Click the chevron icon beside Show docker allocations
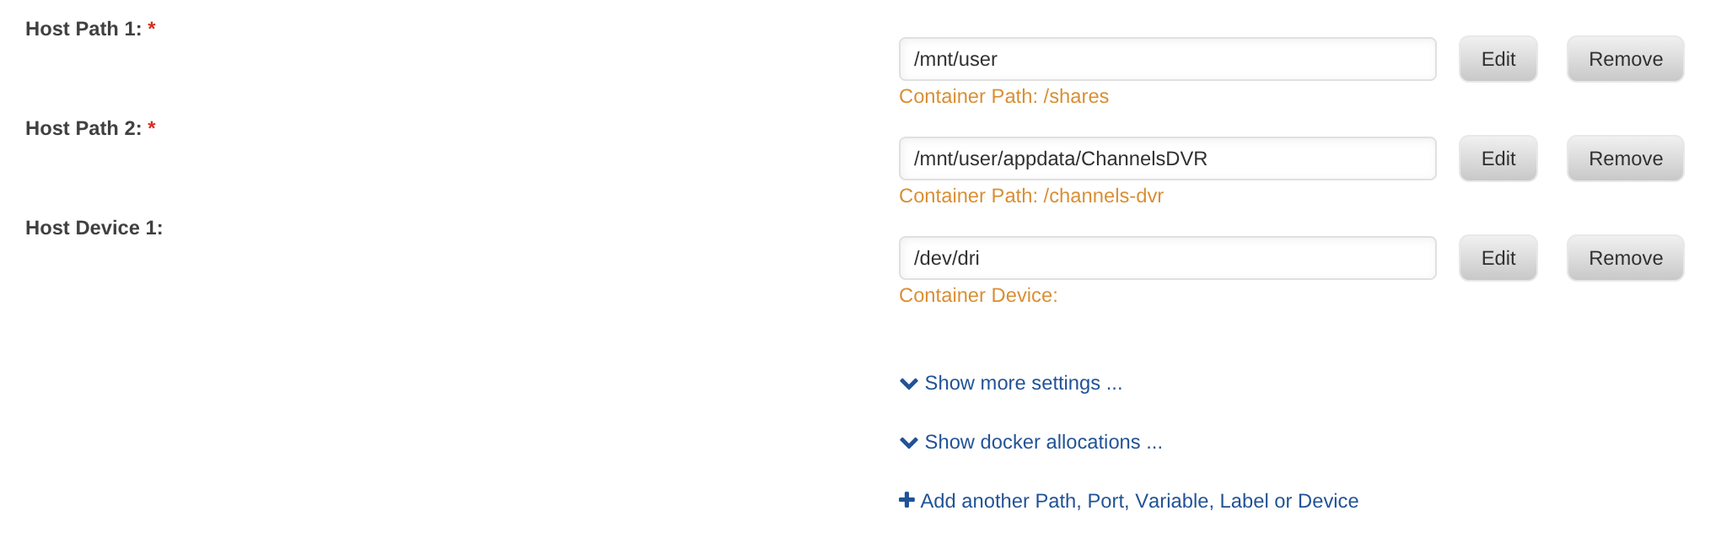 click(x=908, y=443)
